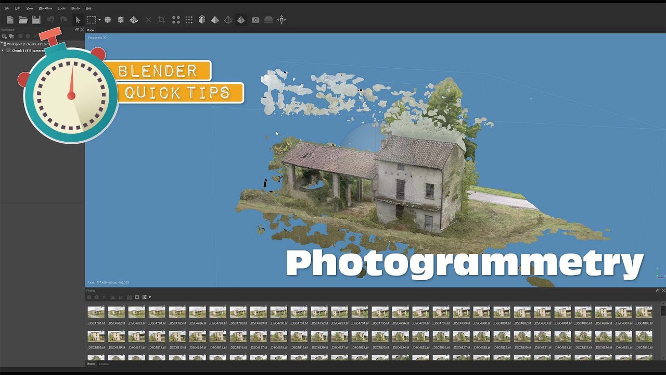Click the Reset Filter binoculars-style icon
The height and width of the screenshot is (375, 666).
pos(129,297)
